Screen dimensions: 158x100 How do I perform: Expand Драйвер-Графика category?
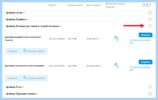pyautogui.click(x=150, y=19)
